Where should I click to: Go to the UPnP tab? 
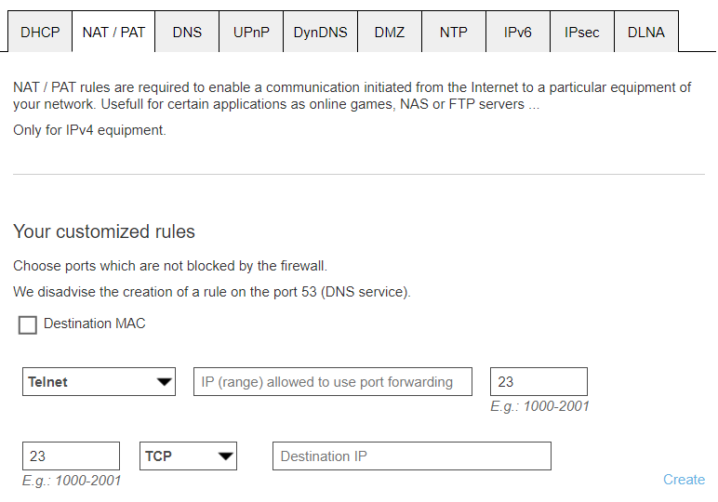(251, 32)
